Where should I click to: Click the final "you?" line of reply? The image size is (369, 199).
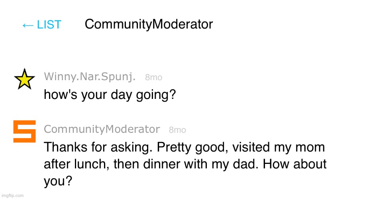[58, 181]
